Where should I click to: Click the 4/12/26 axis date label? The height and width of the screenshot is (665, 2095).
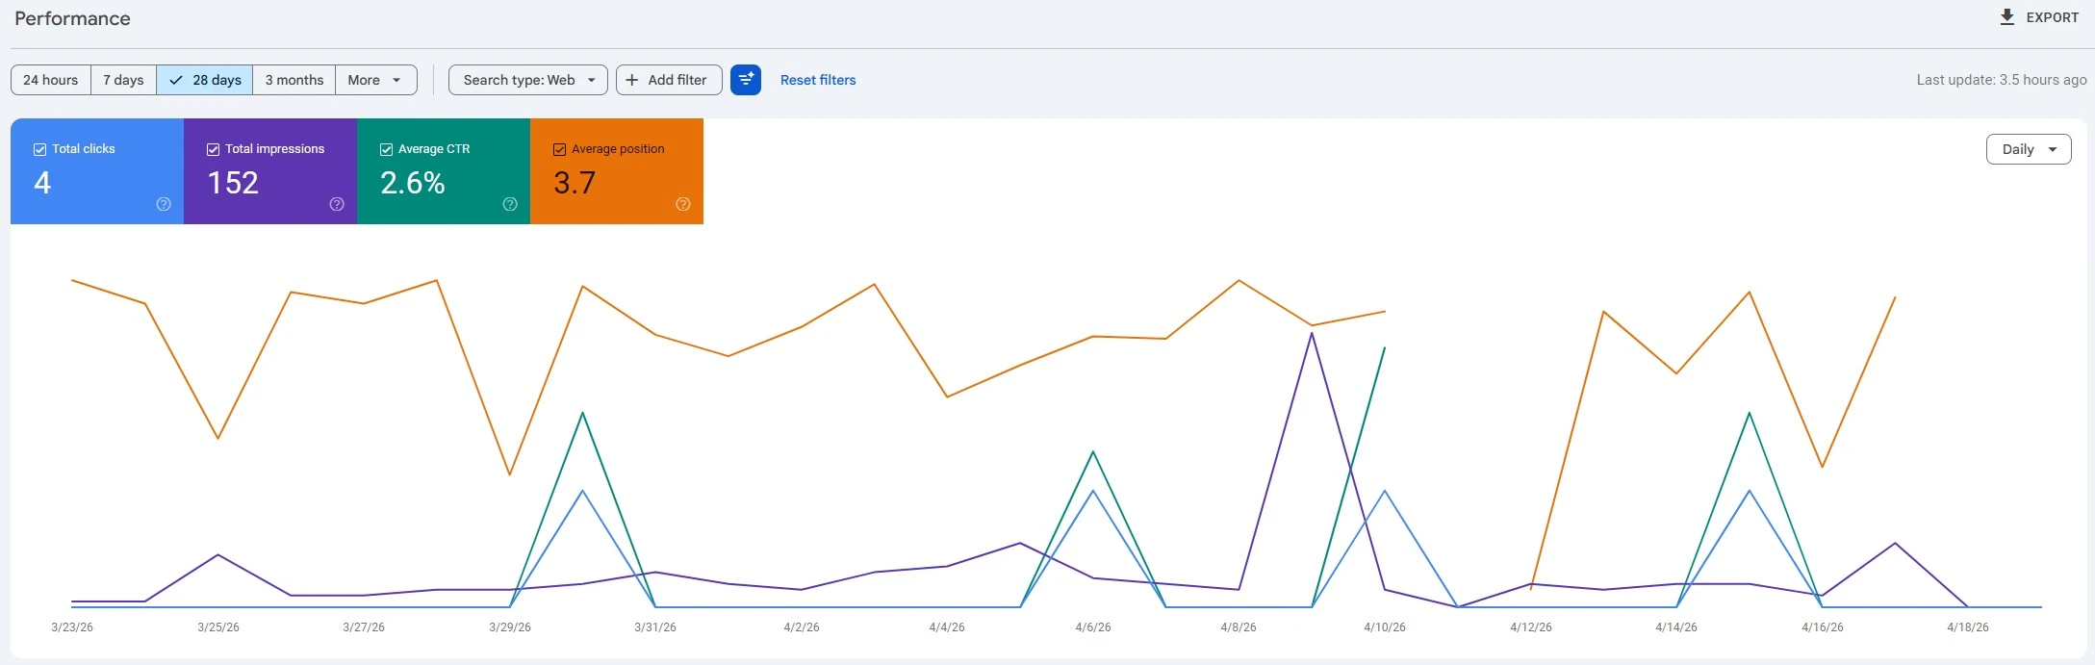click(x=1531, y=627)
